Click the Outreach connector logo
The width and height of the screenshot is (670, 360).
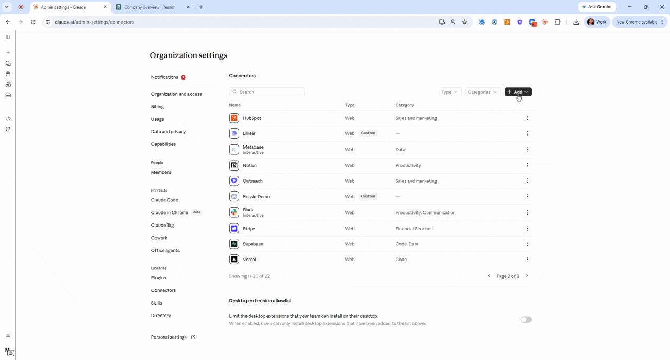(234, 181)
